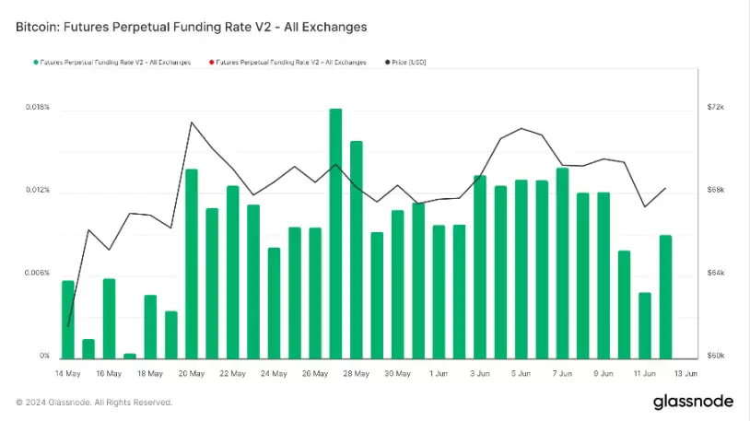
Task: Click the last bar on the right
Action: point(665,296)
